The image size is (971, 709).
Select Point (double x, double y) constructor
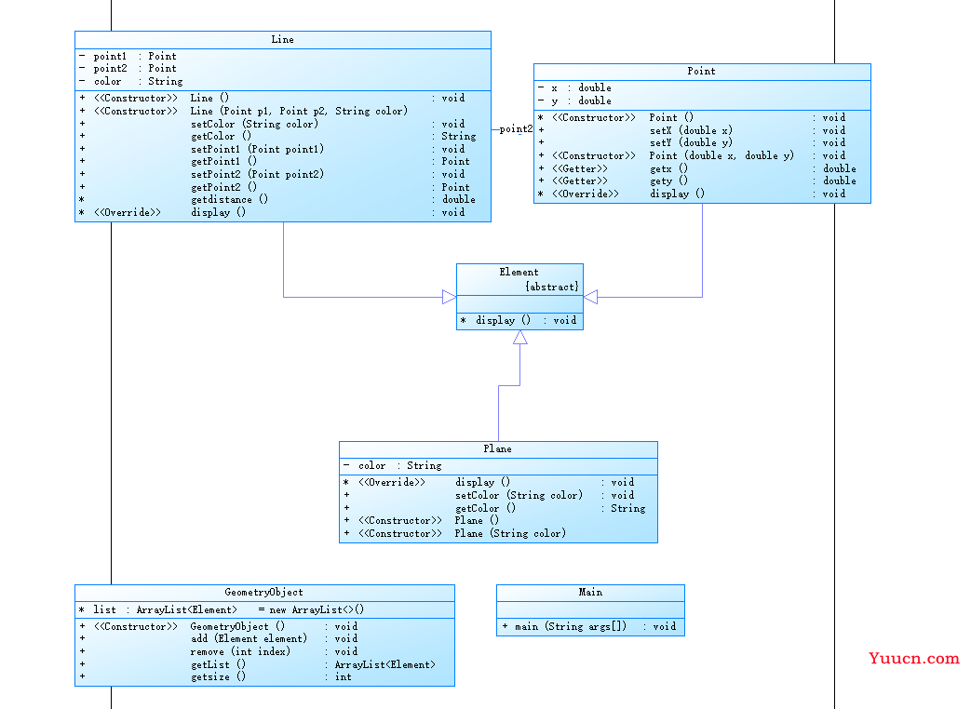[x=722, y=156]
